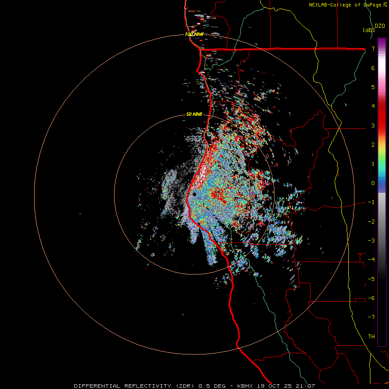Click the [dB] unit label

pos(369,30)
